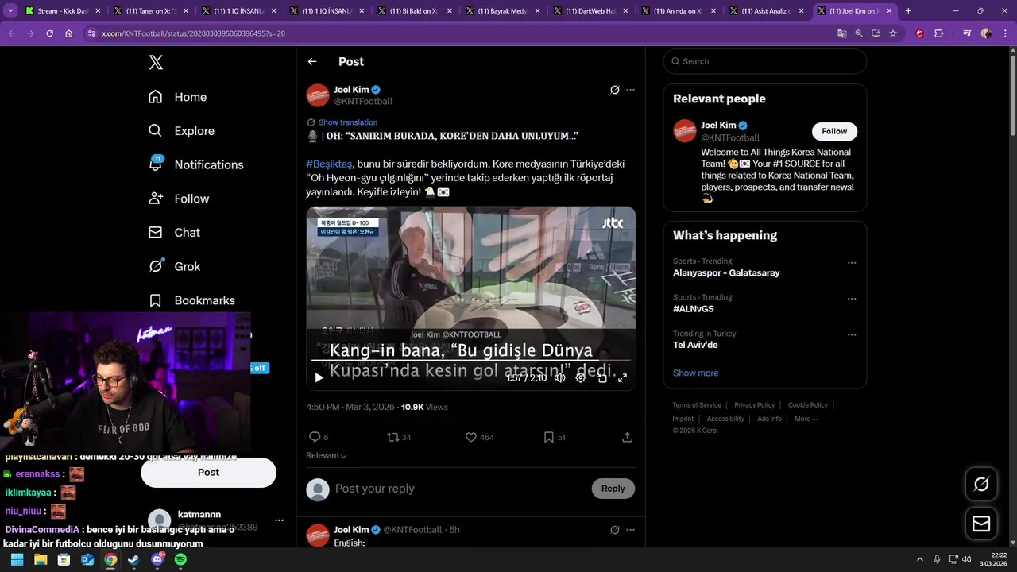
Task: Open the Terms of Service link
Action: point(697,405)
